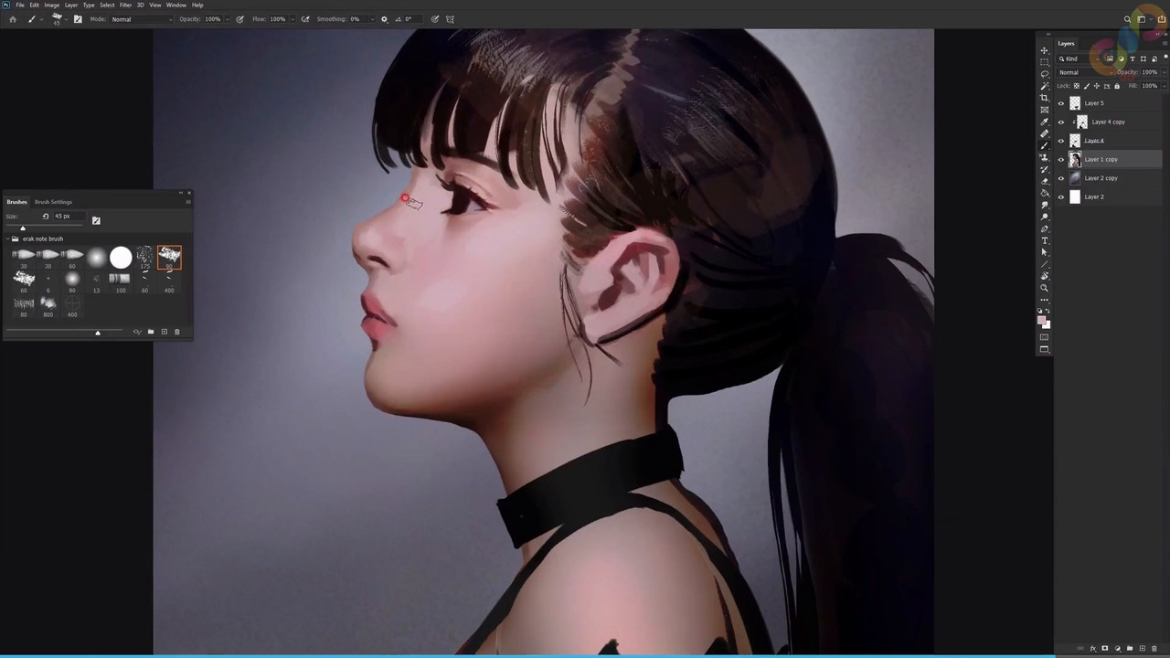Open Flow dropdown arrow in options bar
Screen dimensions: 1170x658
(292, 18)
